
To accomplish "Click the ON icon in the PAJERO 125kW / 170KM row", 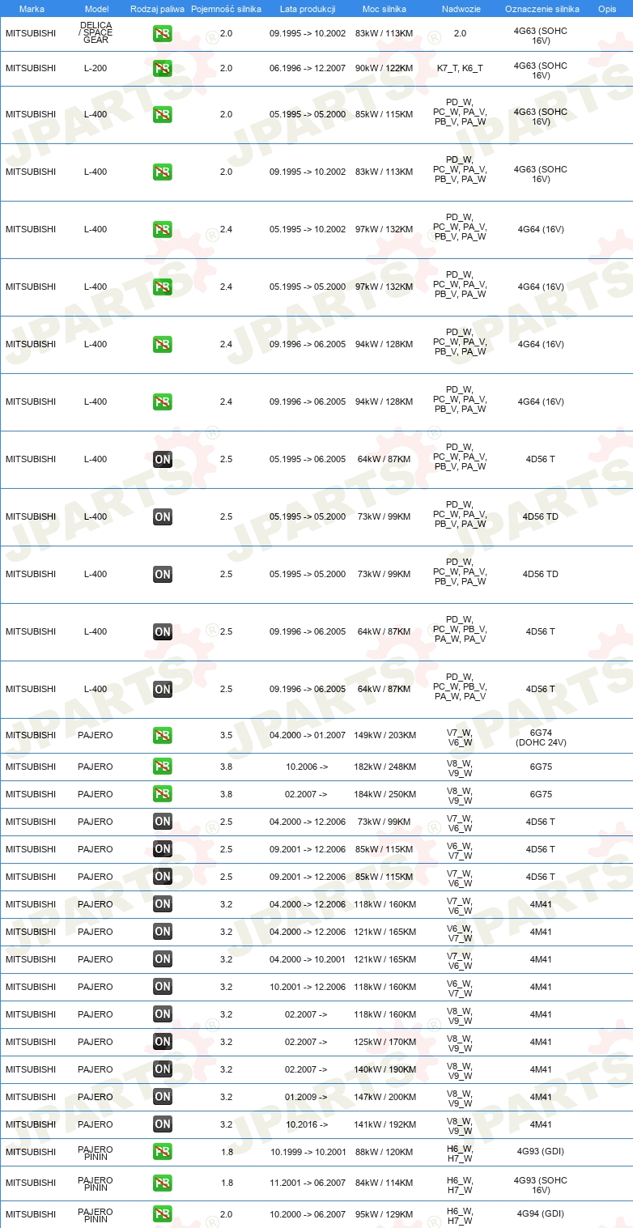I will pos(162,1041).
